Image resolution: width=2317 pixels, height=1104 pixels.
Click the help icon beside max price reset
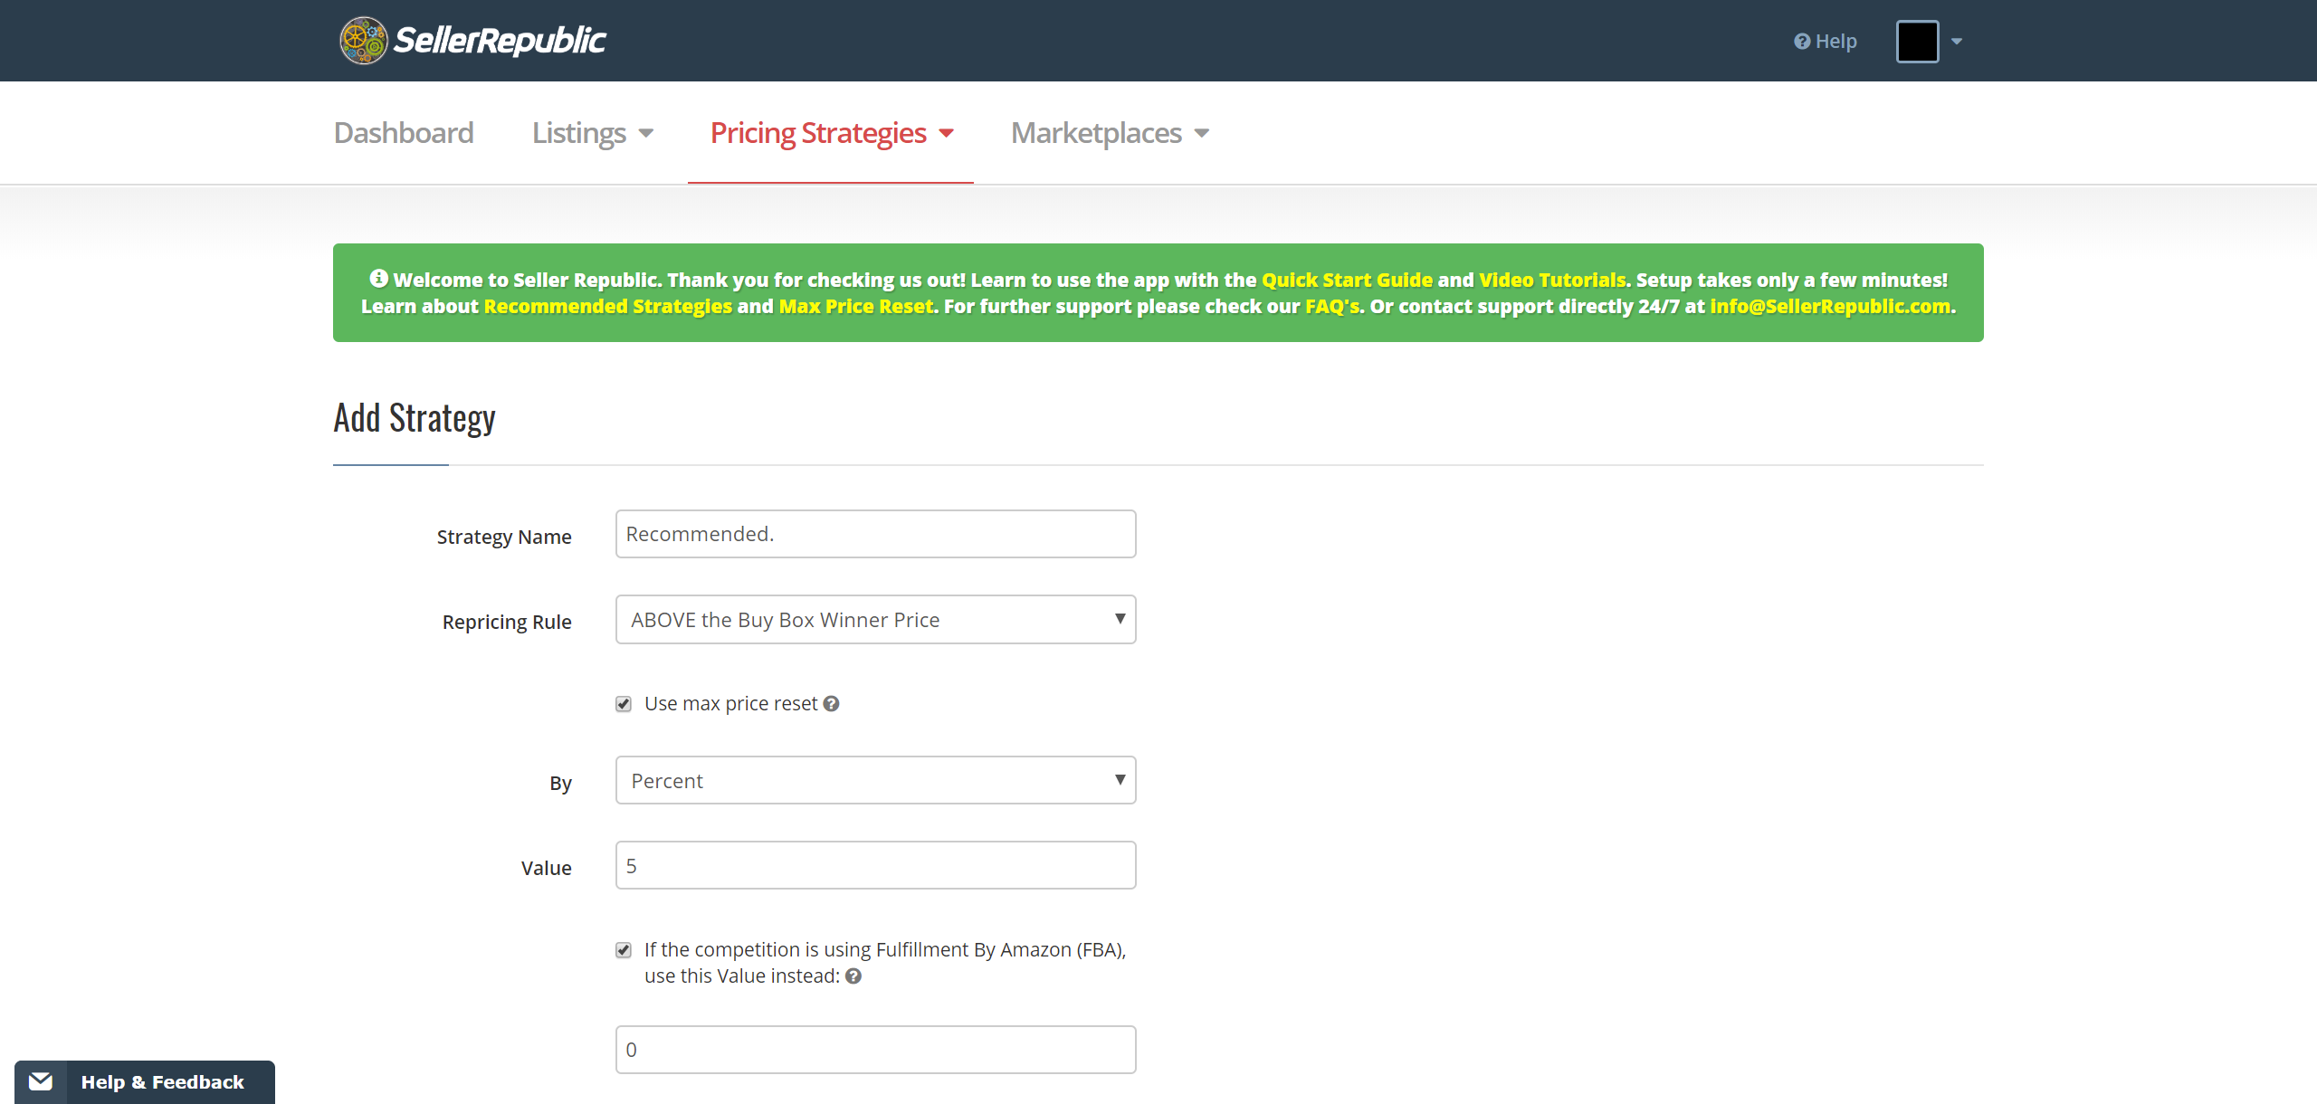[x=831, y=703]
